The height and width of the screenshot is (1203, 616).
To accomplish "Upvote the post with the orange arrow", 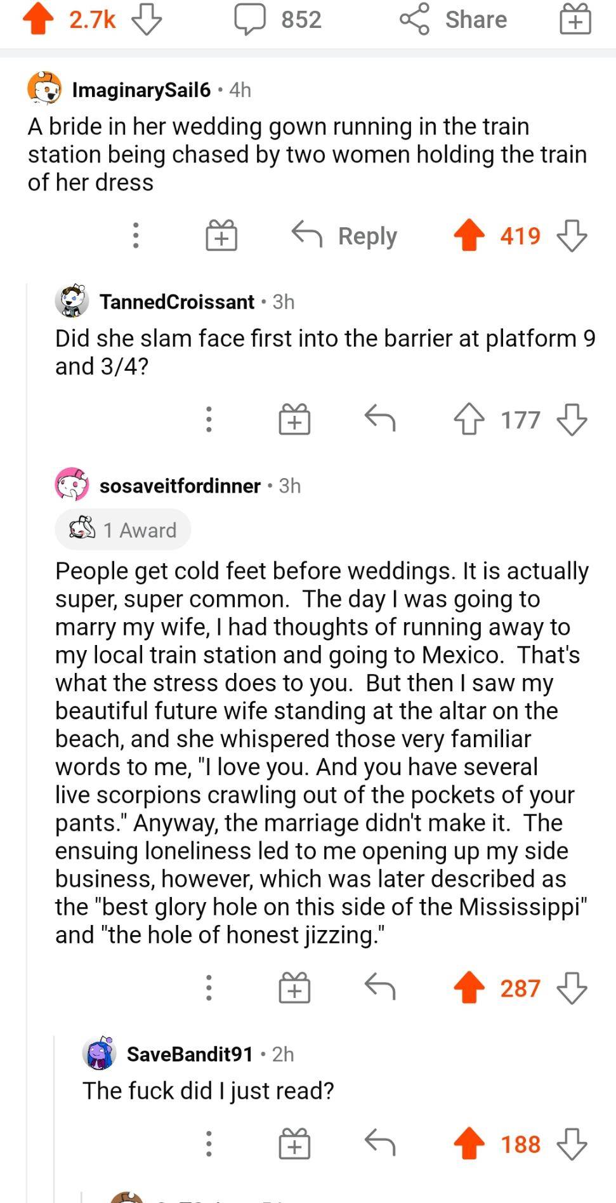I will point(37,19).
